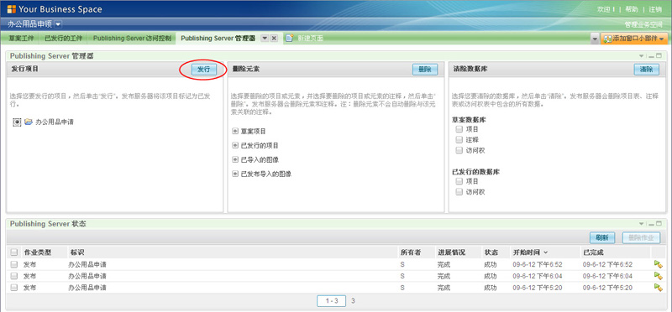Click the action icon on the 6:52 row
This screenshot has height=312, width=672.
(x=659, y=264)
